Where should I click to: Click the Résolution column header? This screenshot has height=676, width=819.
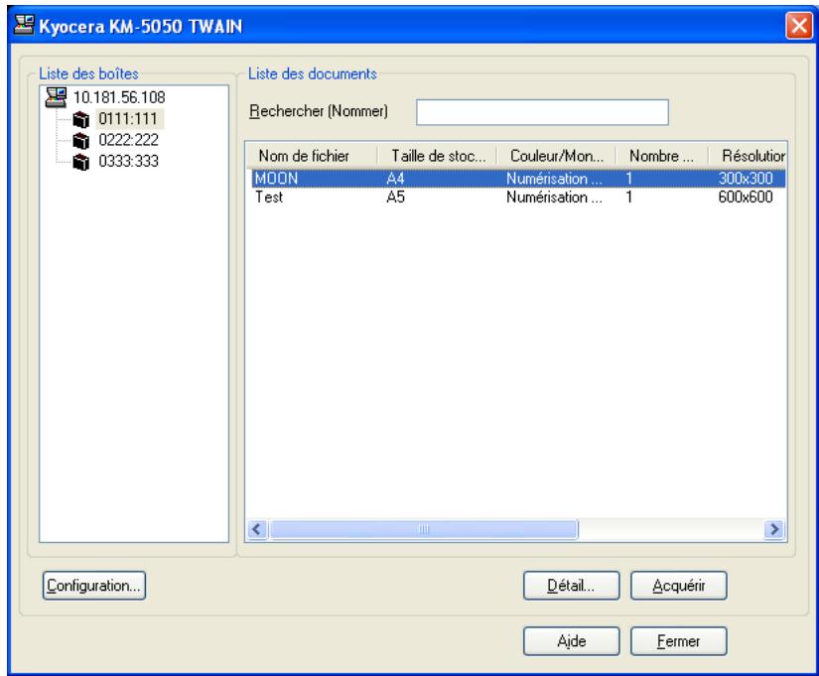(748, 156)
